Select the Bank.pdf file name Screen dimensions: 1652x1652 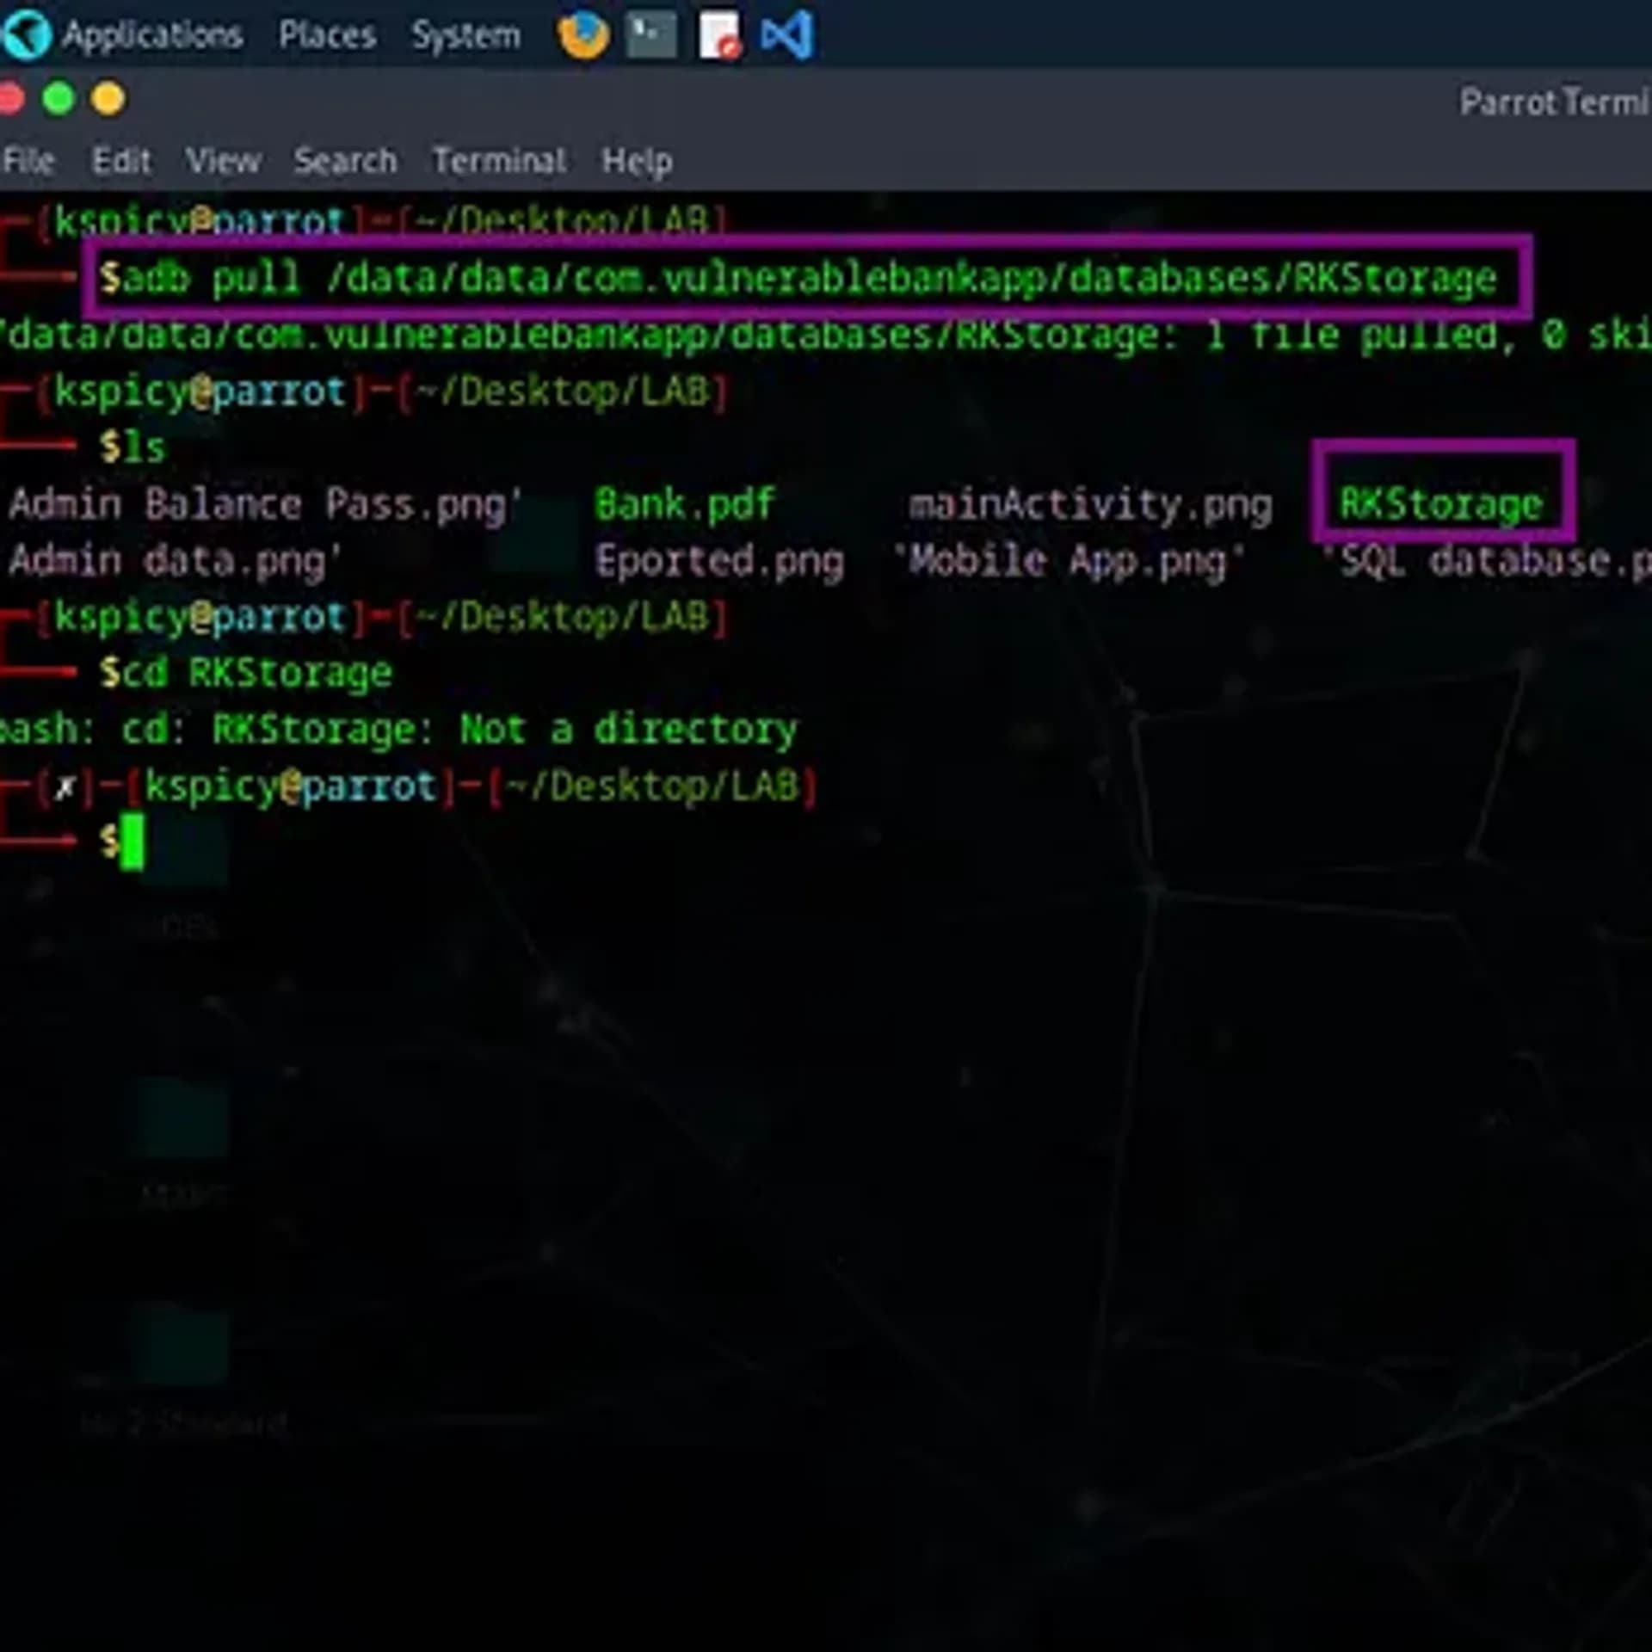(685, 504)
